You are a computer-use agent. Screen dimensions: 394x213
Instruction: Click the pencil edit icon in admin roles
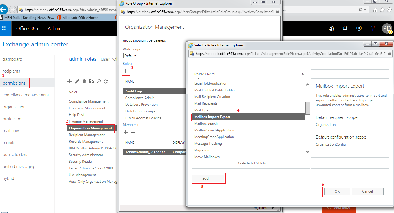point(77,82)
